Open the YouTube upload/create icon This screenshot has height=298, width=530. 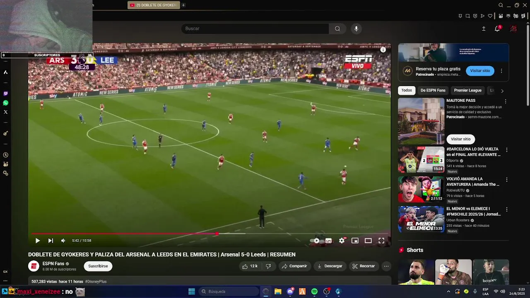tap(484, 29)
